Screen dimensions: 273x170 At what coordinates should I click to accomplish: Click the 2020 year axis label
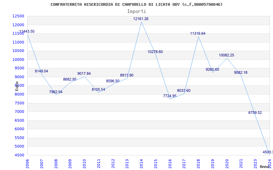point(227,164)
